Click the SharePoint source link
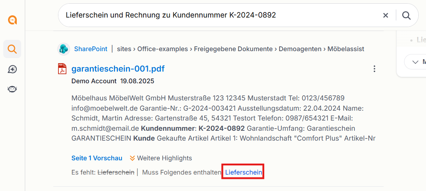Image resolution: width=426 pixels, height=191 pixels. pyautogui.click(x=91, y=49)
